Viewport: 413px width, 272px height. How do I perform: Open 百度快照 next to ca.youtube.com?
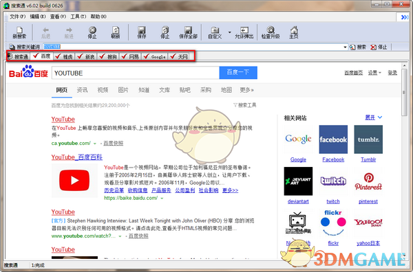(x=114, y=144)
